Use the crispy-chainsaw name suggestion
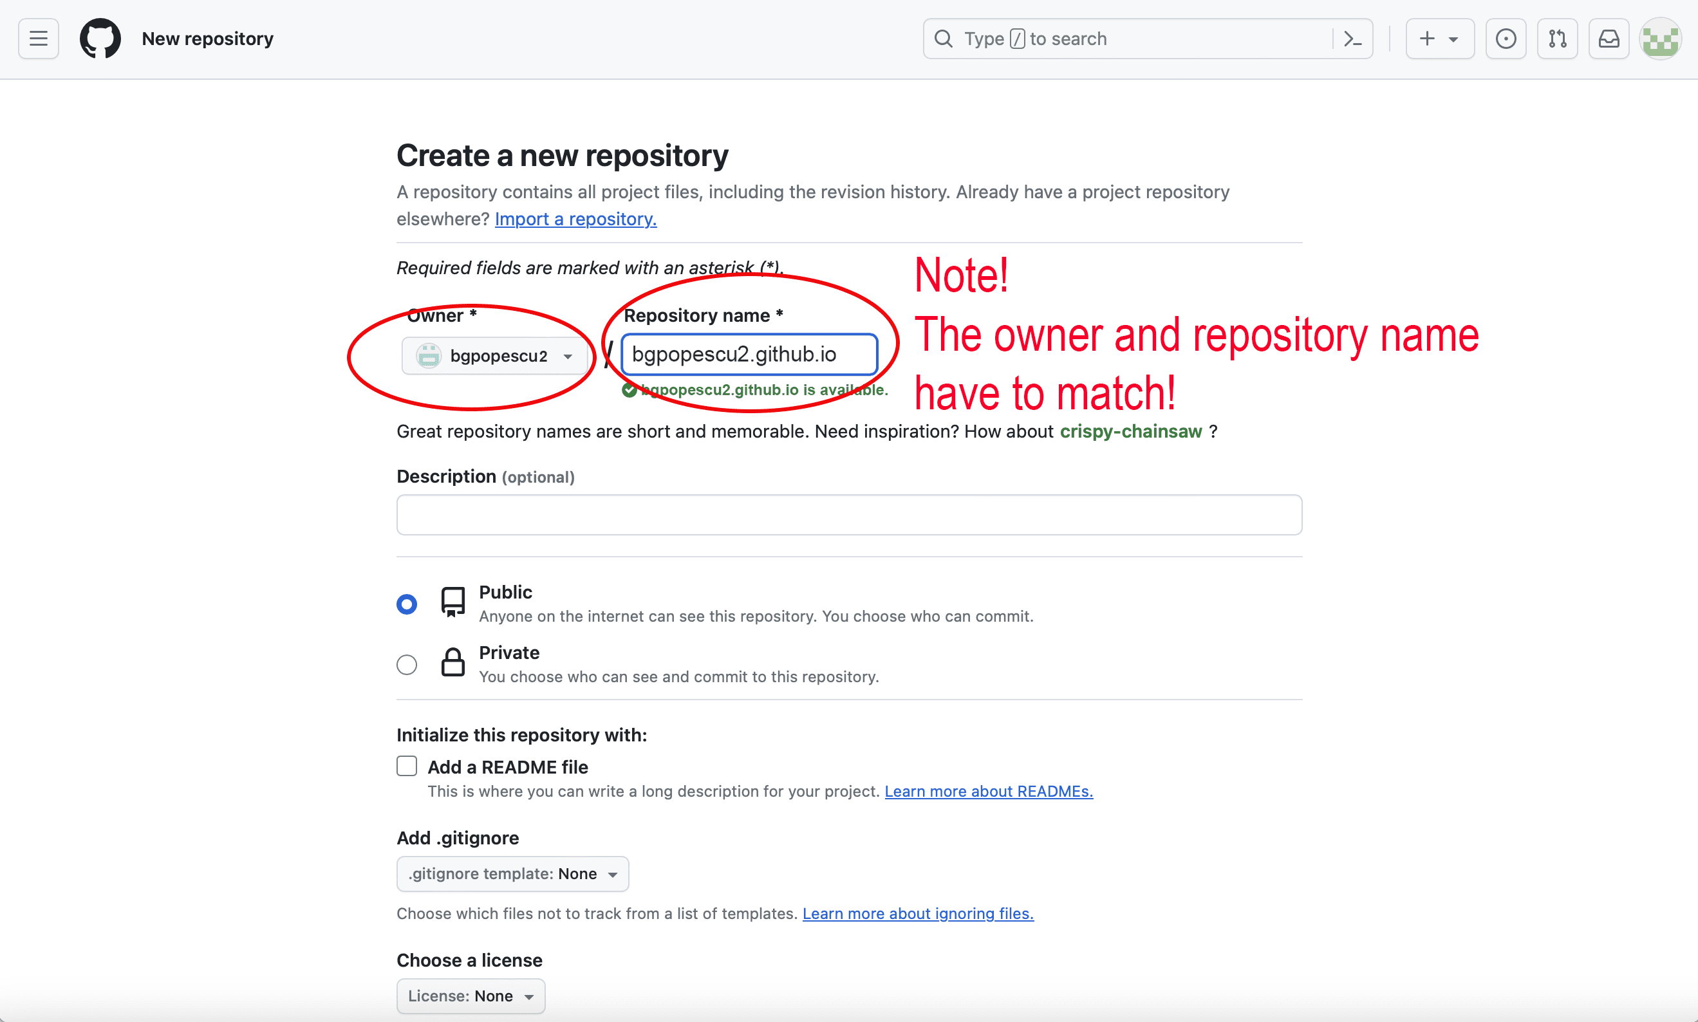Screen dimensions: 1698x1022 coord(1131,432)
